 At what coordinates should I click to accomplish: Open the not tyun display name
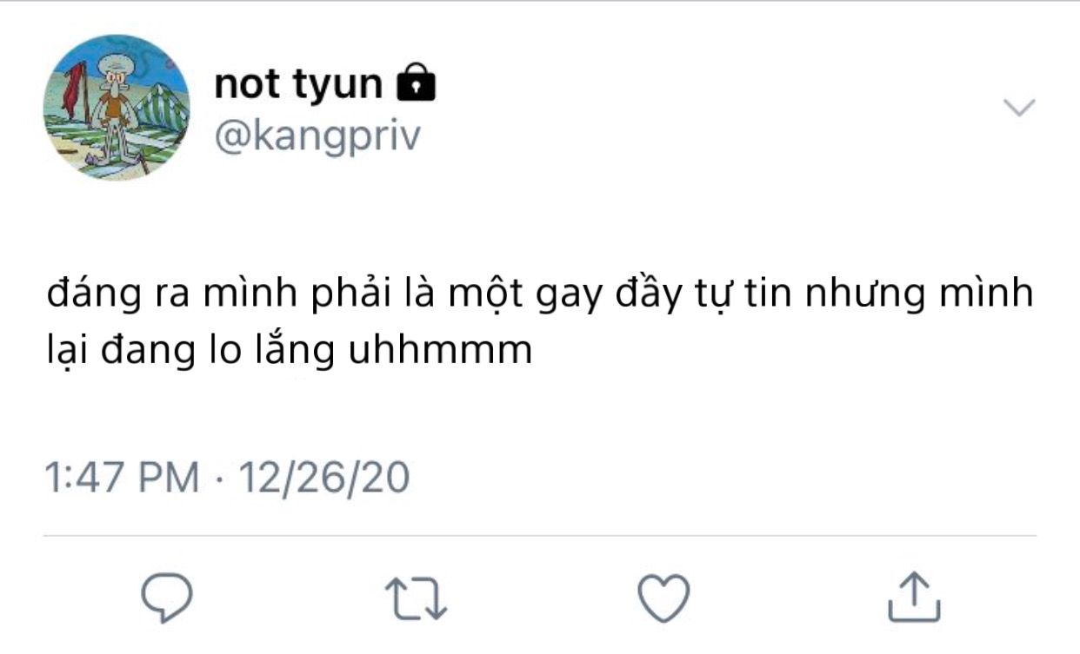point(297,84)
